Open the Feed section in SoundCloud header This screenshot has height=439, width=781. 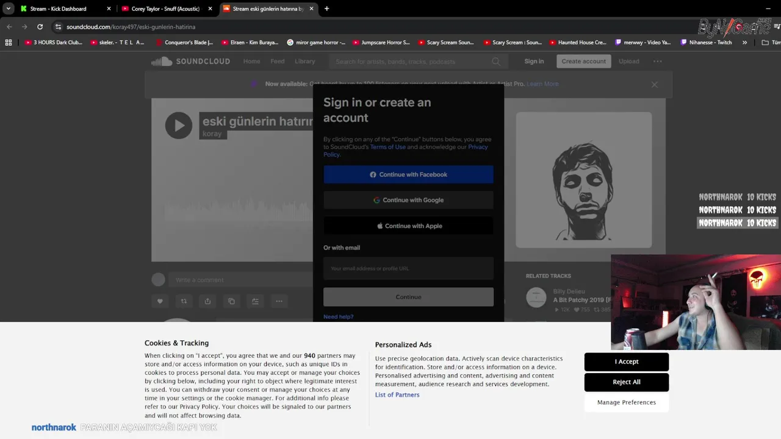click(x=278, y=61)
